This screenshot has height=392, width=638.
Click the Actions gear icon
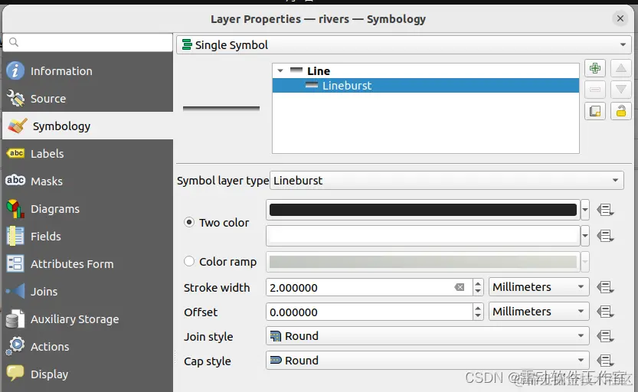coord(15,345)
